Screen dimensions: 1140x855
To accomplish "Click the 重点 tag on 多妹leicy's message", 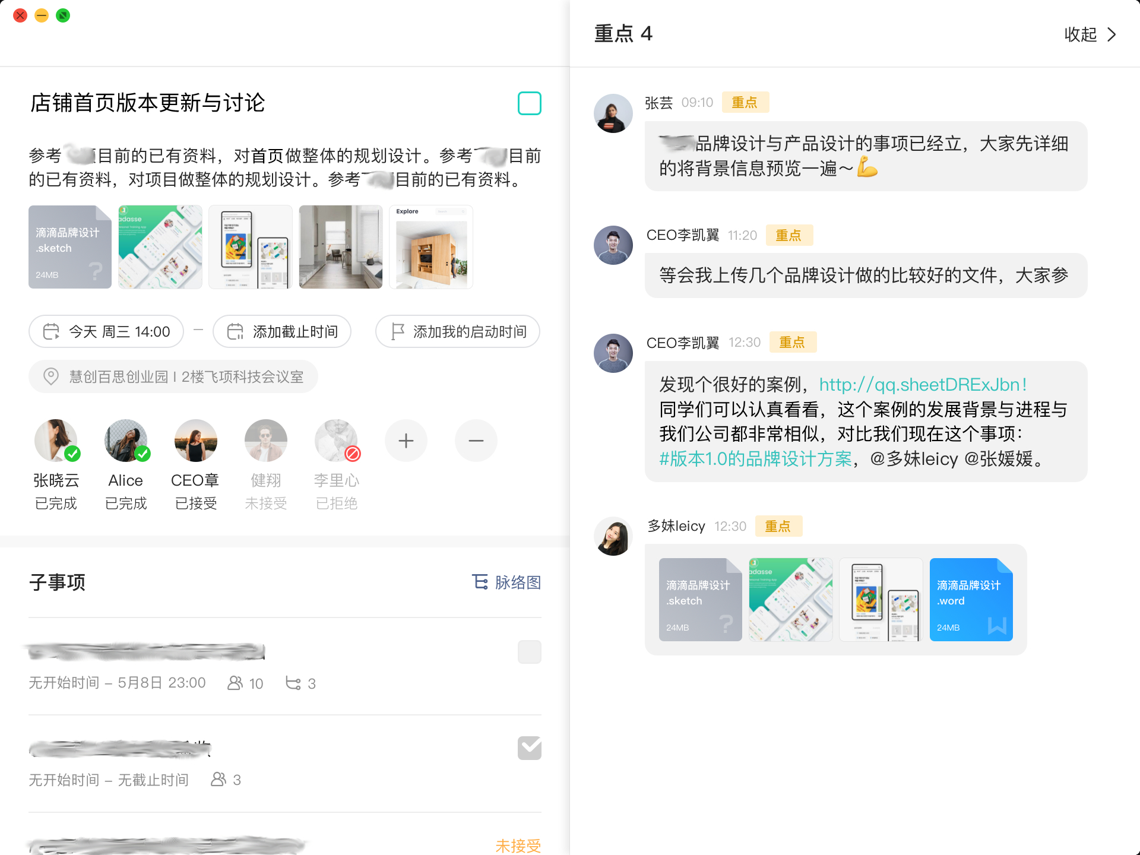I will 778,526.
